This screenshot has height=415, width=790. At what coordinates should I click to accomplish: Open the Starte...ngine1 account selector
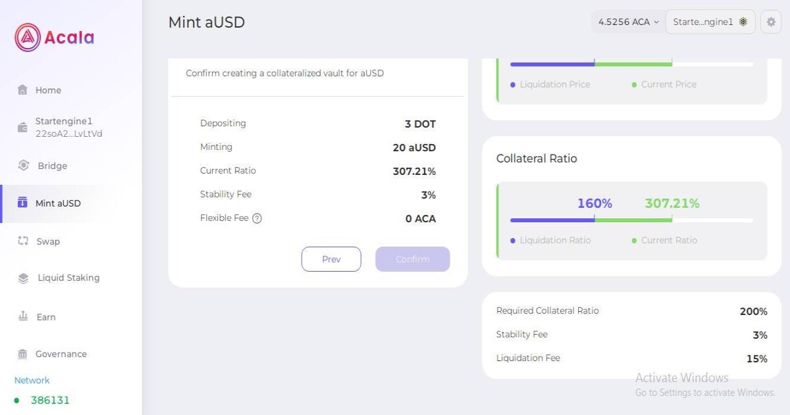710,22
